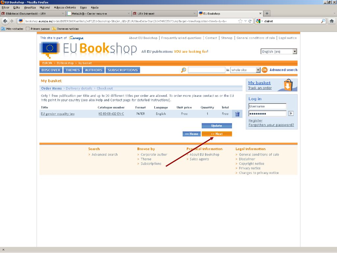This screenshot has height=253, width=337.
Task: Click the browser Forward arrow button
Action: pyautogui.click(x=12, y=21)
